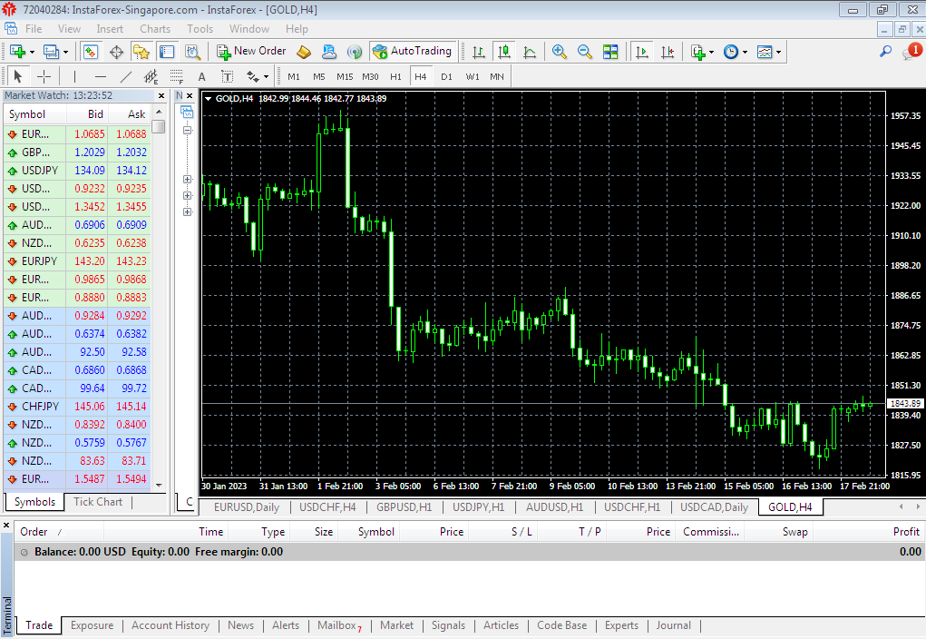
Task: Select the Text Label tool
Action: [x=228, y=76]
